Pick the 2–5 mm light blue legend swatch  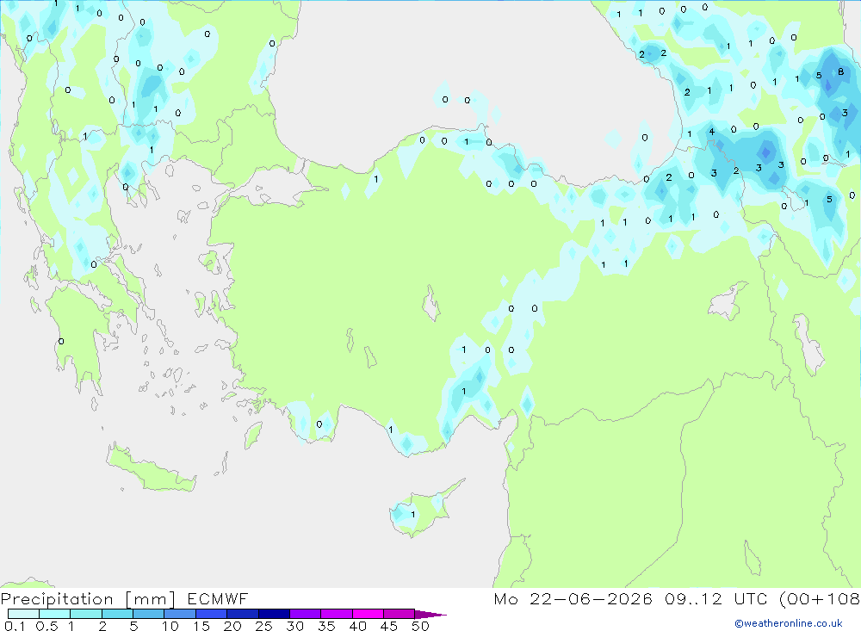point(117,614)
